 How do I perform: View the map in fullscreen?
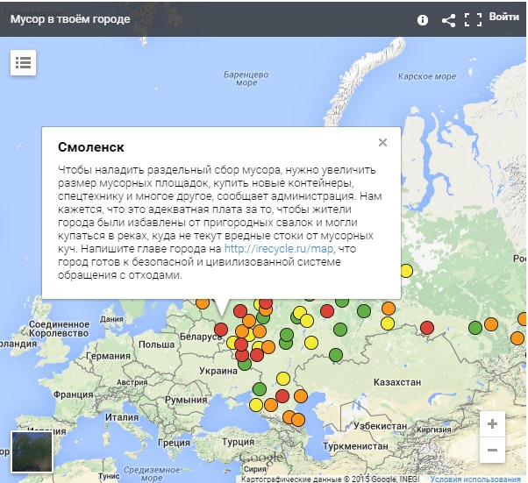click(x=473, y=20)
